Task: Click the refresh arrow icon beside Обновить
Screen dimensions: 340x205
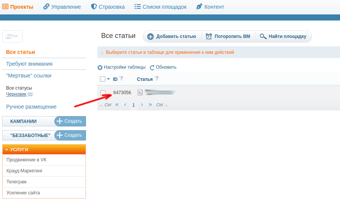Action: pyautogui.click(x=152, y=68)
